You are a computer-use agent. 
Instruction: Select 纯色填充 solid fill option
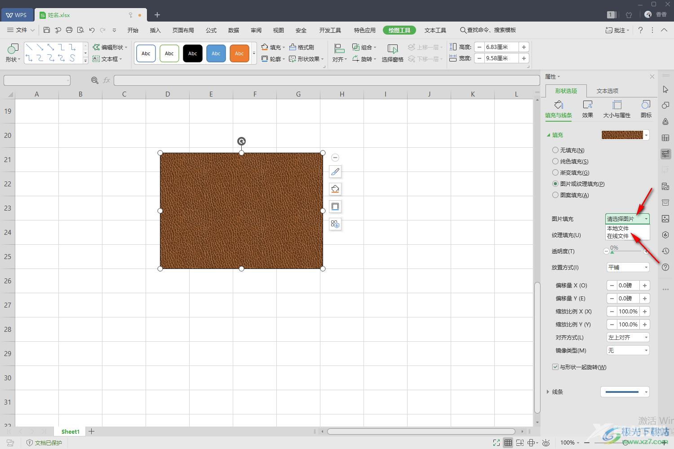pos(570,161)
